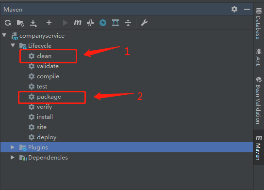264x190 pixels.
Task: Collapse the Lifecycle folder
Action: tap(13, 45)
